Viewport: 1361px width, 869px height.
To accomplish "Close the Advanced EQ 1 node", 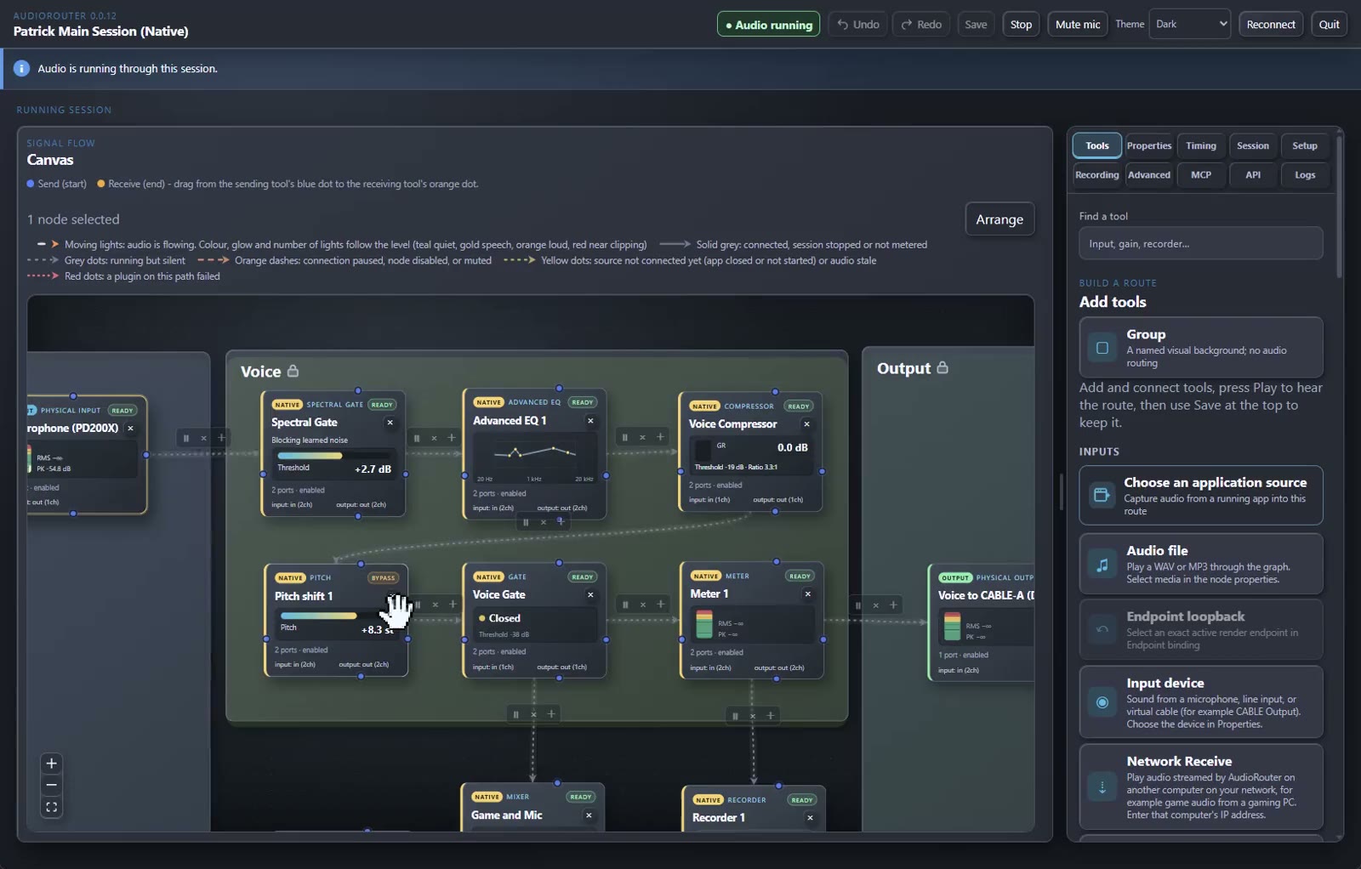I will tap(590, 421).
